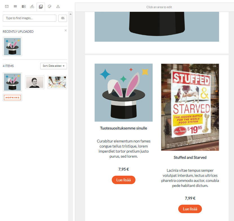Select the workshop table photo thumbnail
234x221 pixels.
coord(57,82)
